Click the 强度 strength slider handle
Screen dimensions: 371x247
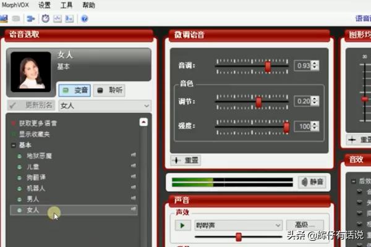point(286,127)
